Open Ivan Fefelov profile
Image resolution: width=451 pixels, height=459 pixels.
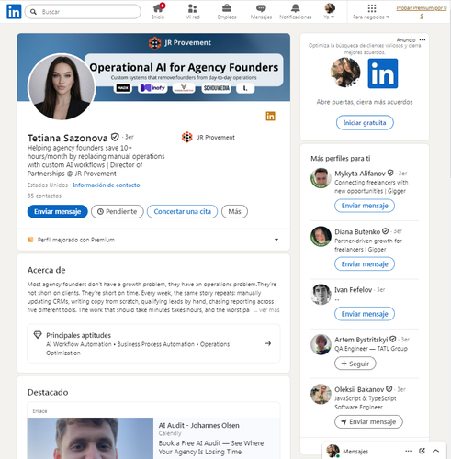point(353,290)
